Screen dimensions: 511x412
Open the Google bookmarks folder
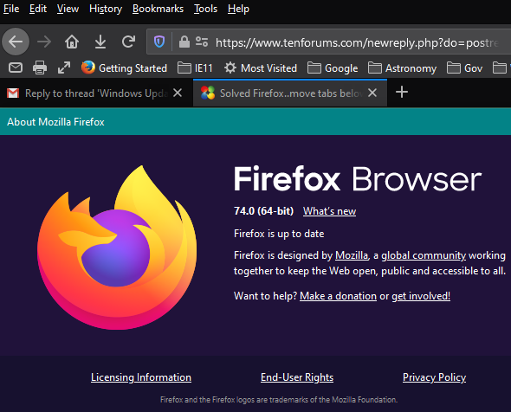[333, 68]
